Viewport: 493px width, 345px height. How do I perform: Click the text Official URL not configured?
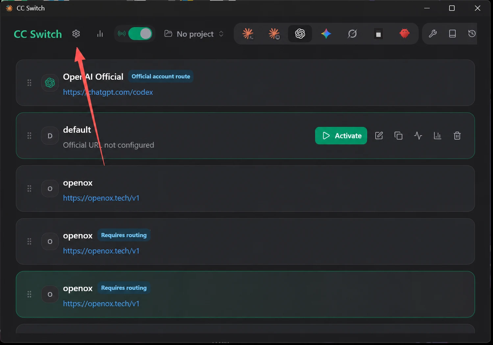pos(109,145)
